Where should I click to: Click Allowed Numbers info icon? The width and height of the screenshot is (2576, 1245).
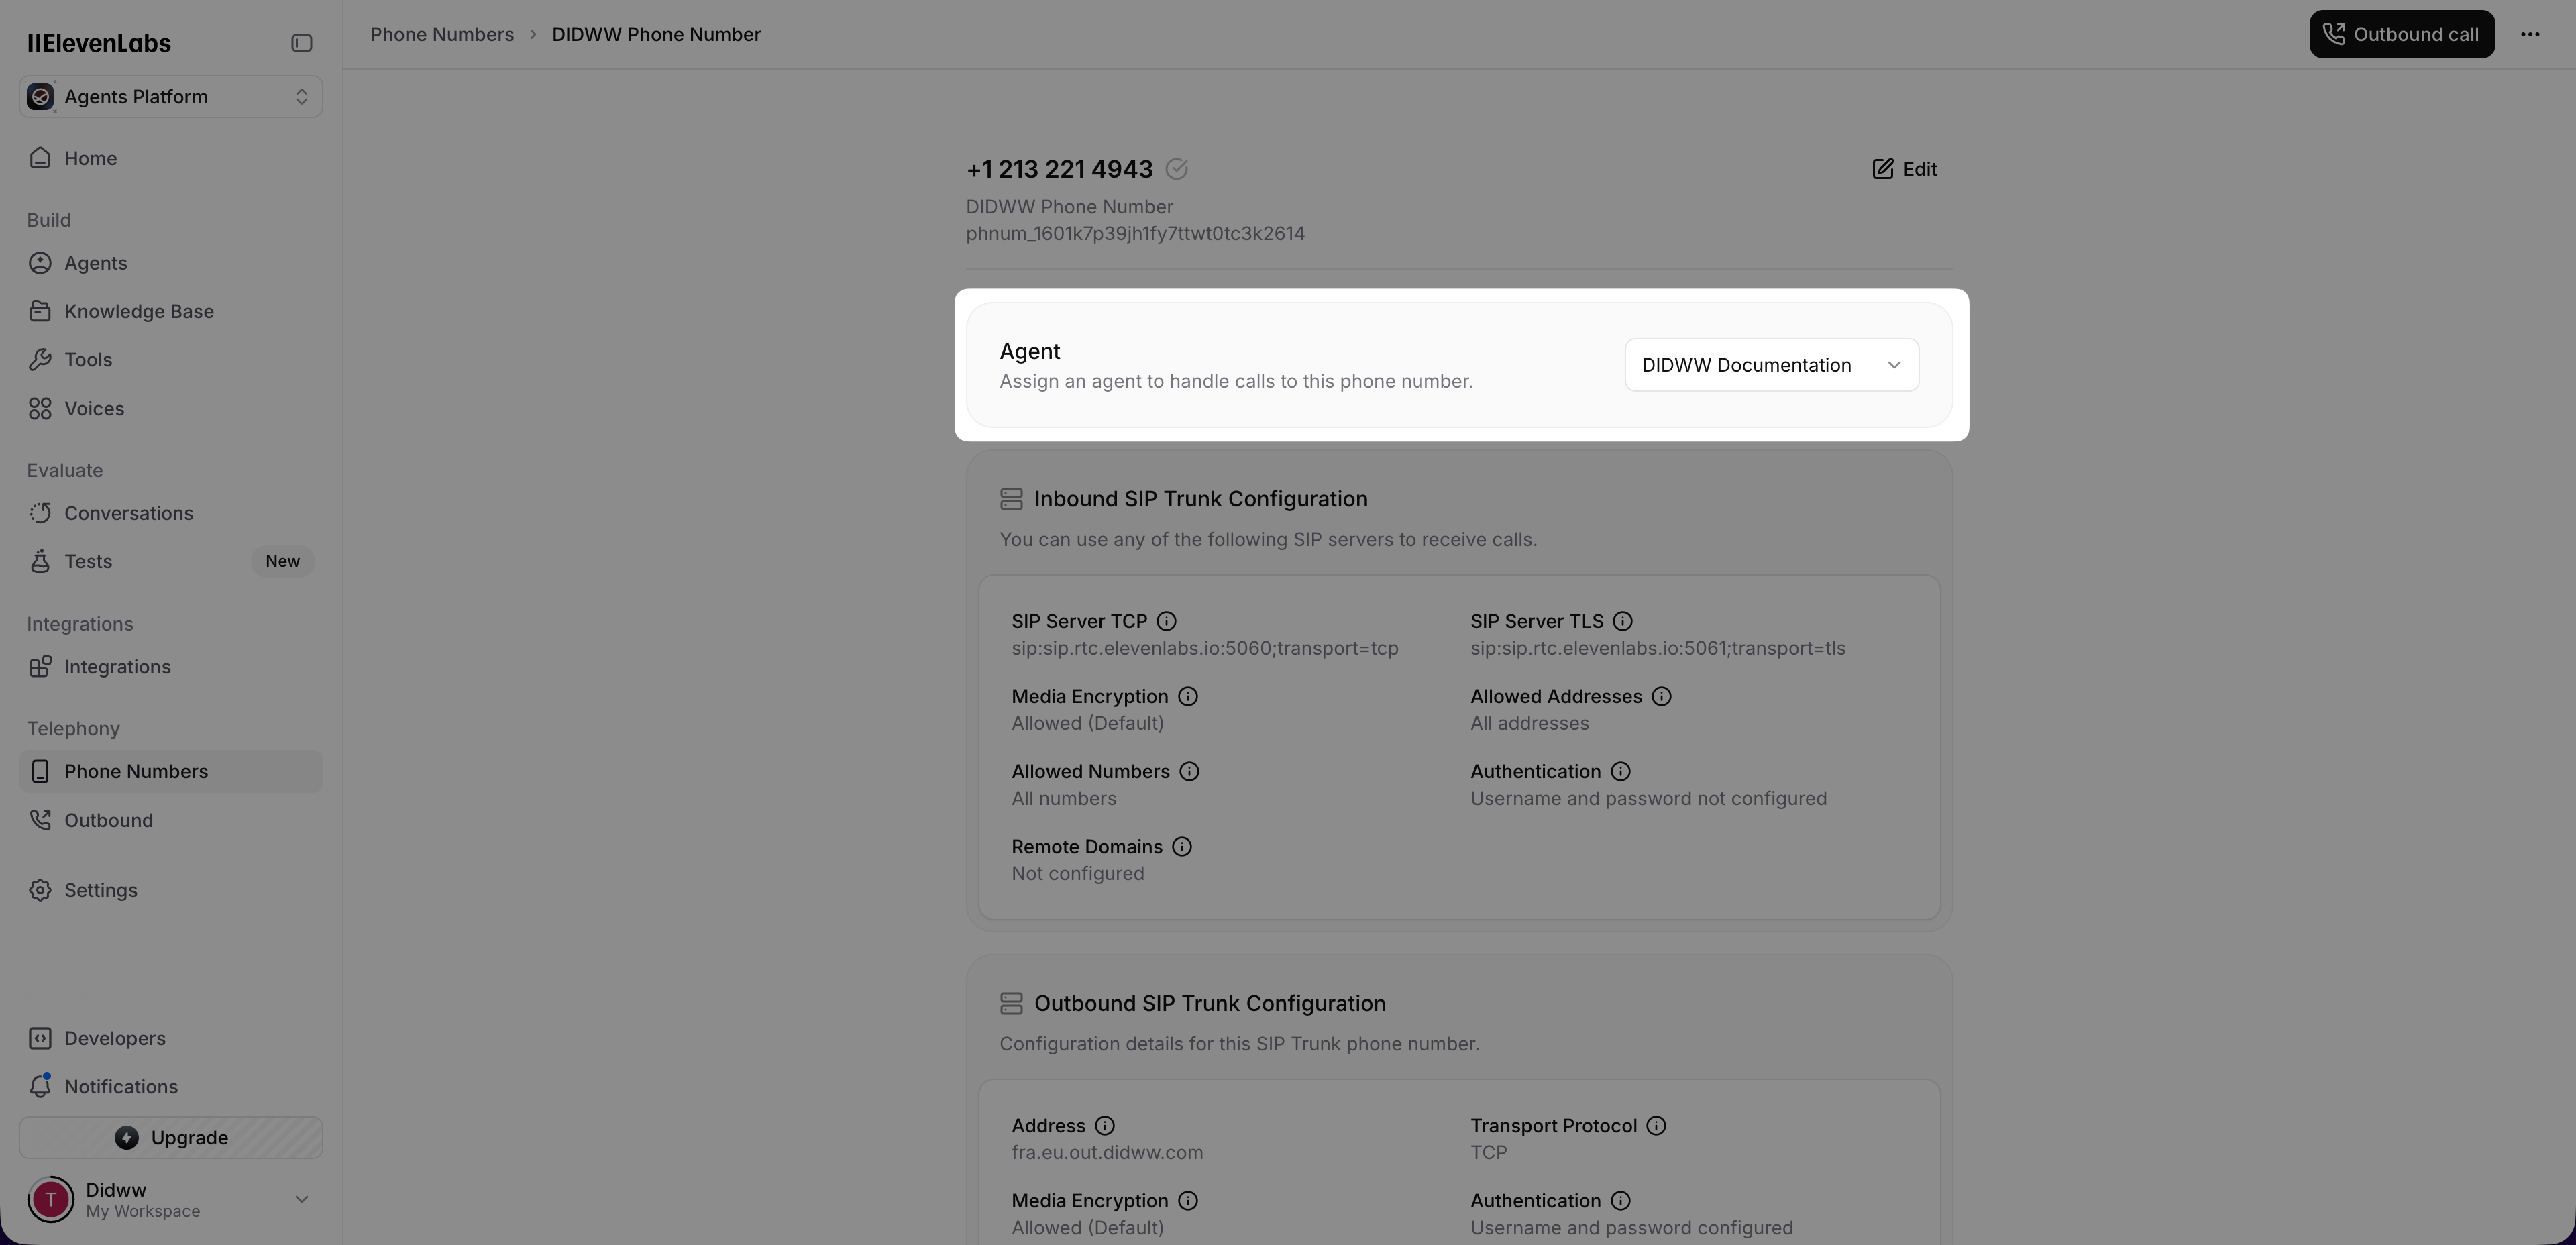(1188, 771)
